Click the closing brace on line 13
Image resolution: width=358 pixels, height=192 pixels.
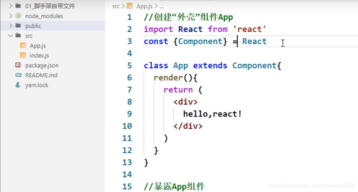point(146,163)
